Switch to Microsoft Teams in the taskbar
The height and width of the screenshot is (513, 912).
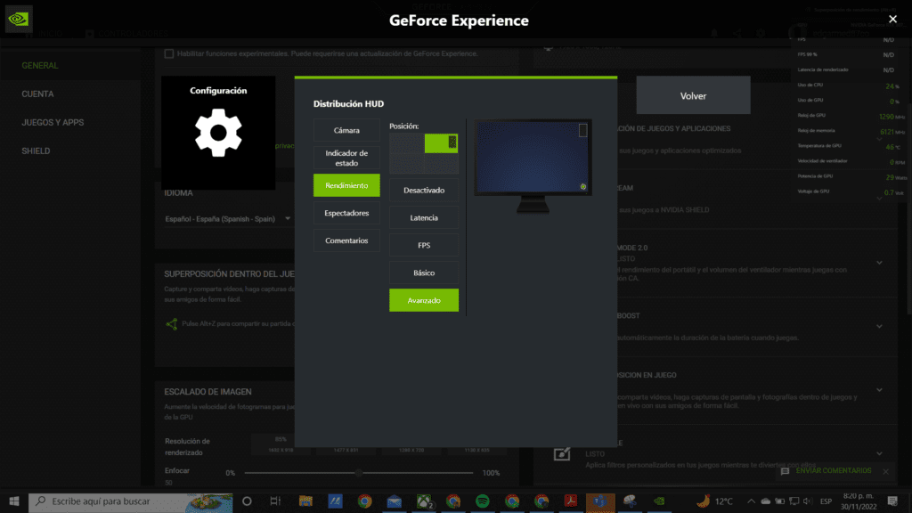(x=600, y=501)
